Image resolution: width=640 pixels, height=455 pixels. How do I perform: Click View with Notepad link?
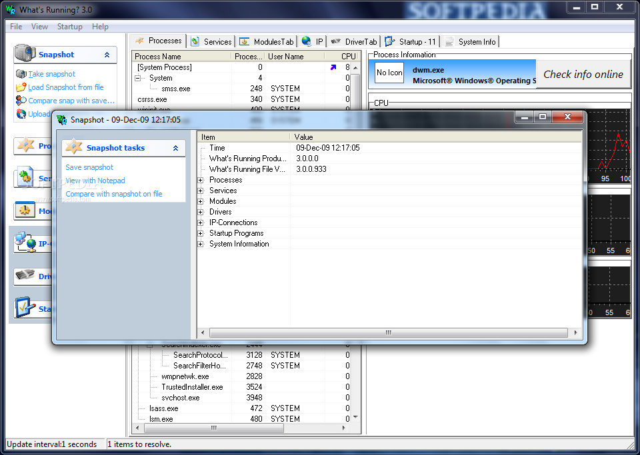(95, 181)
